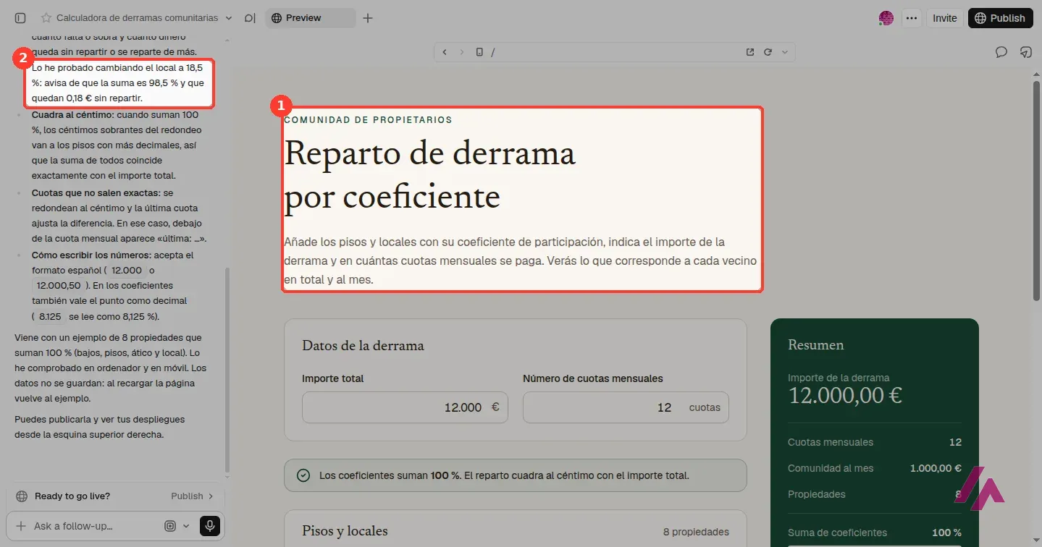Image resolution: width=1042 pixels, height=547 pixels.
Task: Click the 'Resumen' heading in green card
Action: pyautogui.click(x=815, y=345)
